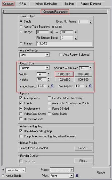The width and height of the screenshot is (112, 180).
Task: Toggle Render Hidden Geometry option
Action: [x=49, y=98]
